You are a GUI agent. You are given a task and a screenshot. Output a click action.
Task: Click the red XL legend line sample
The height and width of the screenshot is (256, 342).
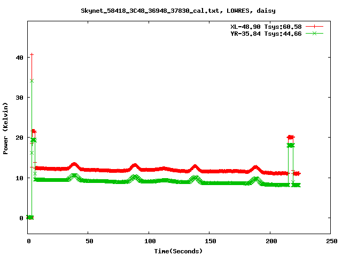pyautogui.click(x=314, y=27)
